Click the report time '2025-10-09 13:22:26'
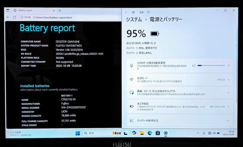 (69, 66)
